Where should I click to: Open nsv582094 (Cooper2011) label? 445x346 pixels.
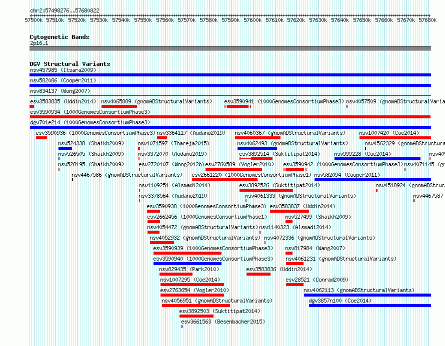[347, 175]
